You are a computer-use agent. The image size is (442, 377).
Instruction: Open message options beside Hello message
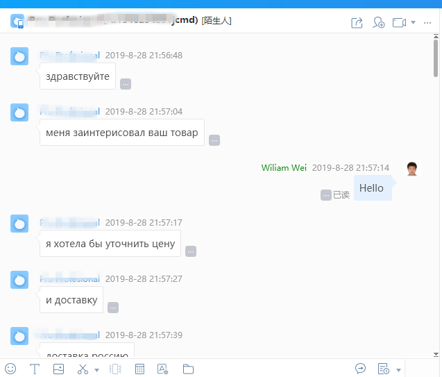pyautogui.click(x=326, y=195)
